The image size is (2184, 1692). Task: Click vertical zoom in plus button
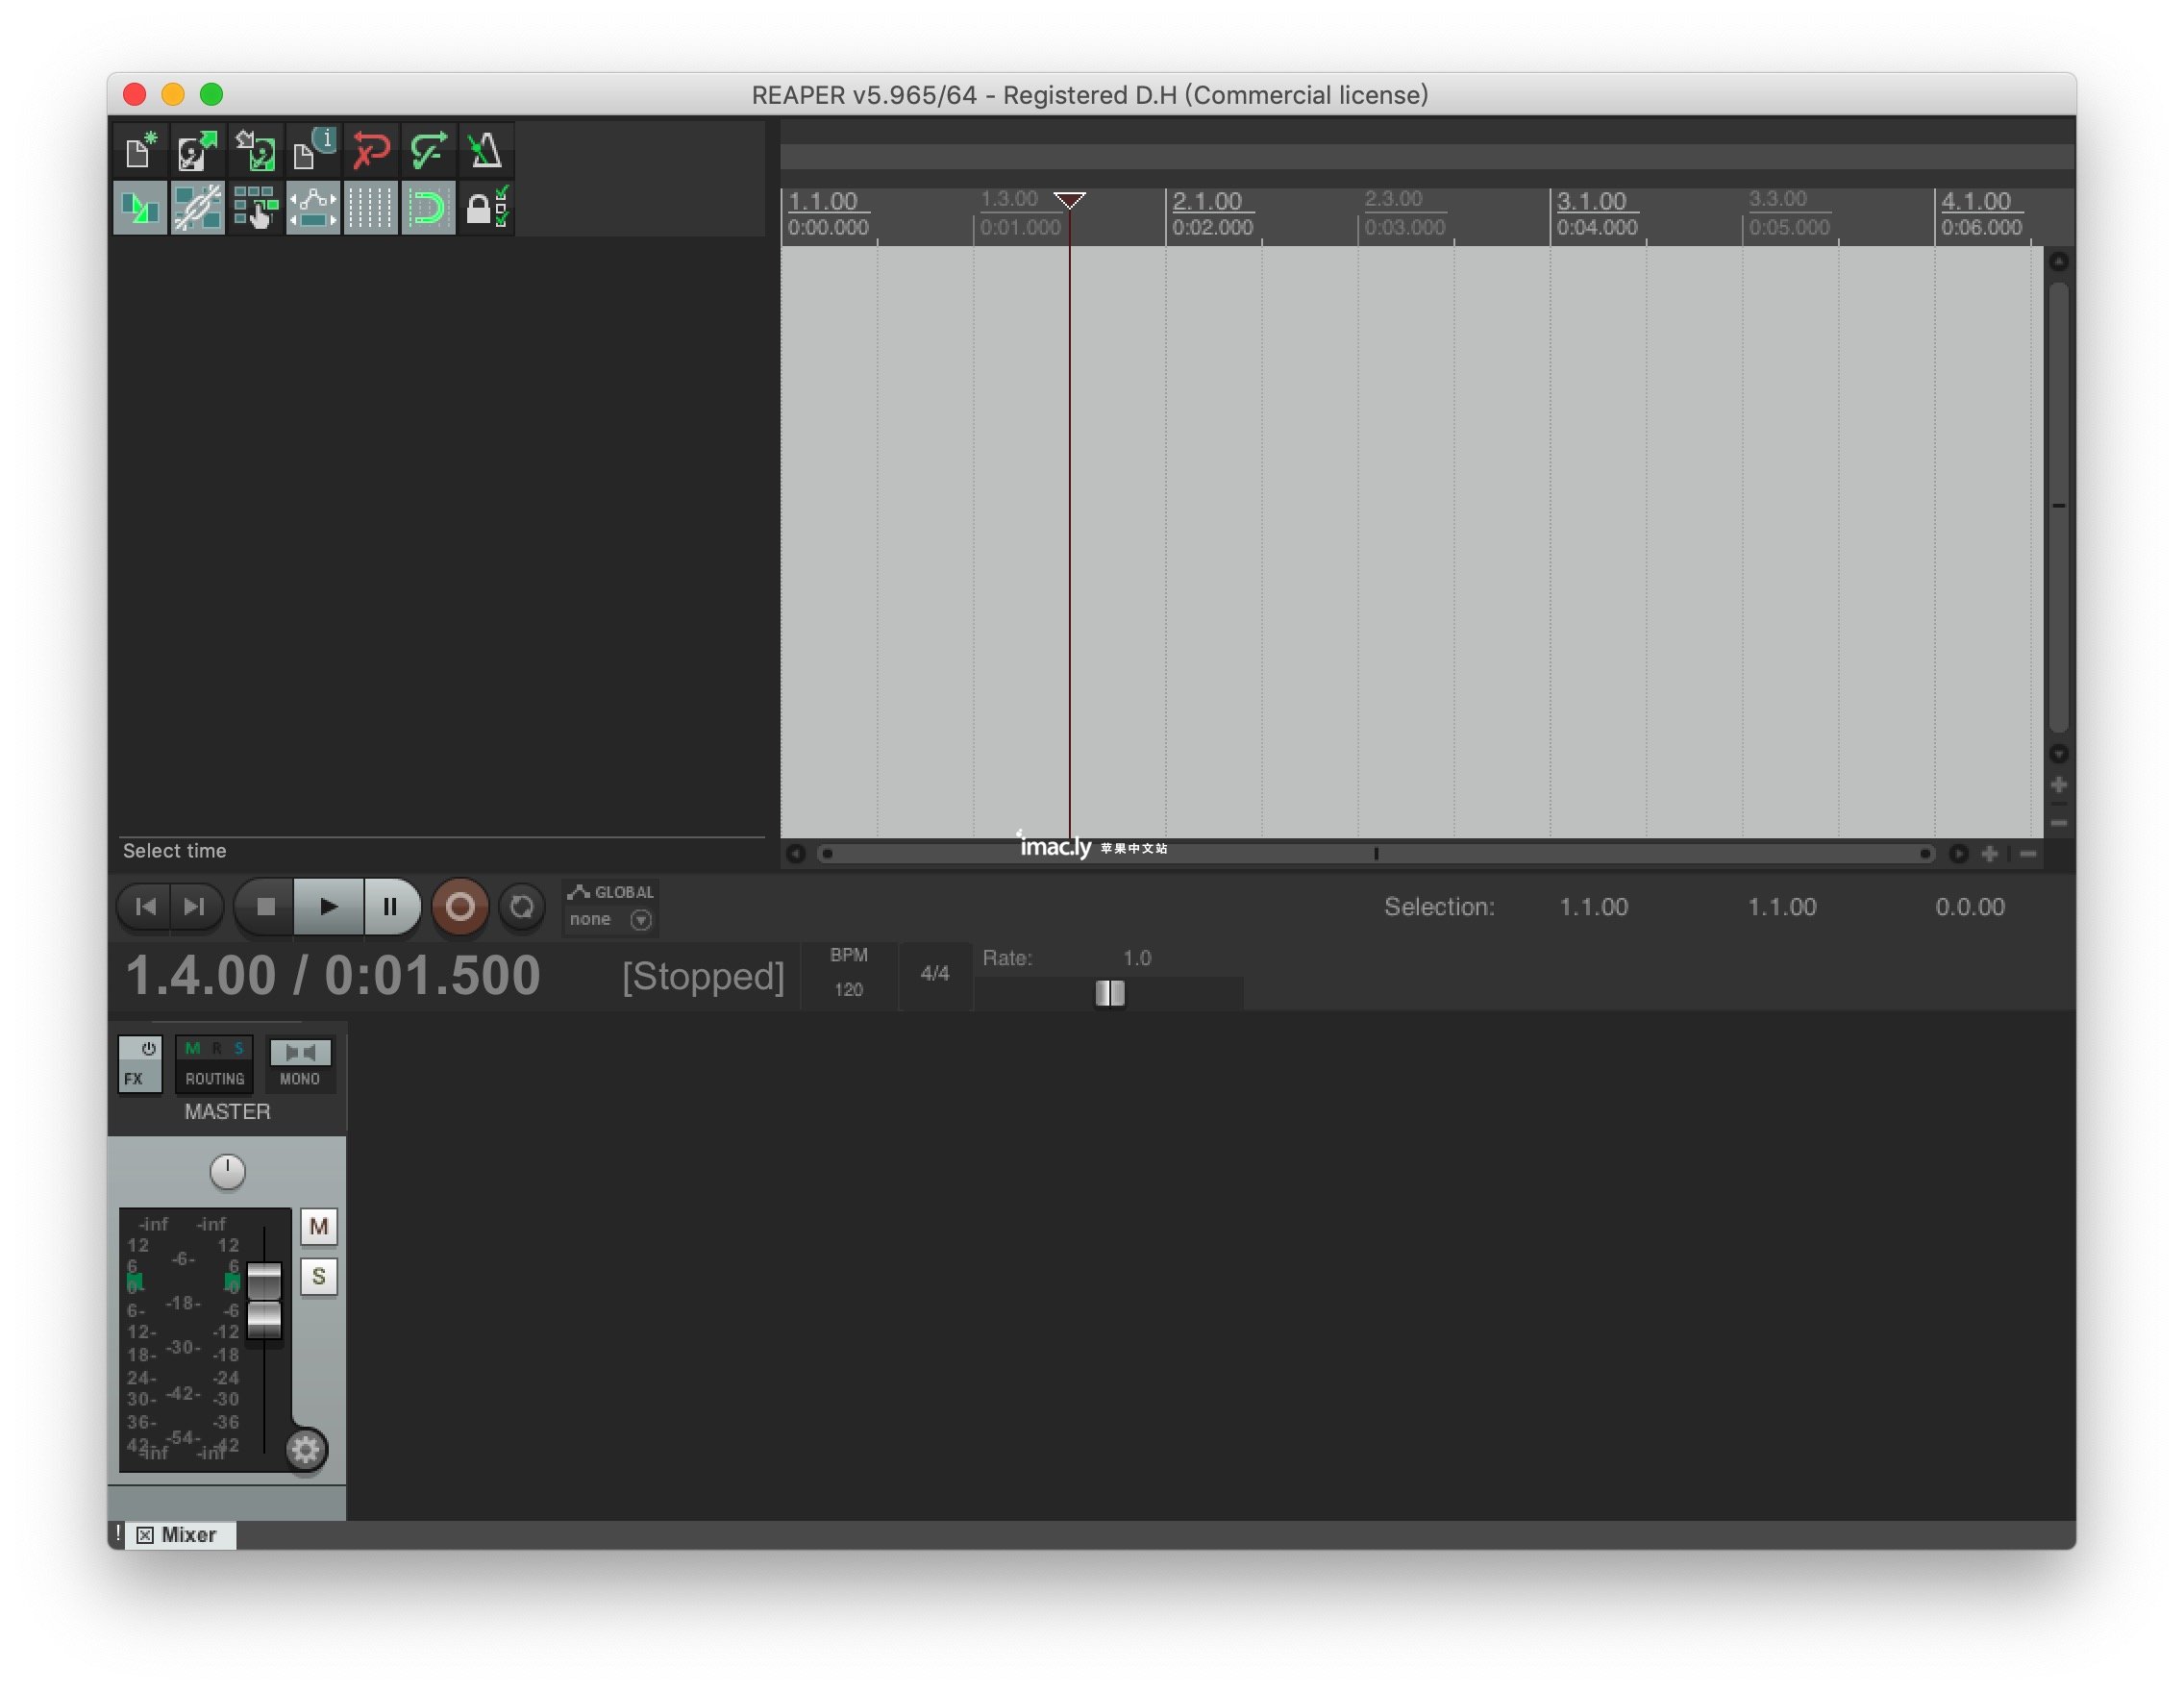tap(2059, 785)
